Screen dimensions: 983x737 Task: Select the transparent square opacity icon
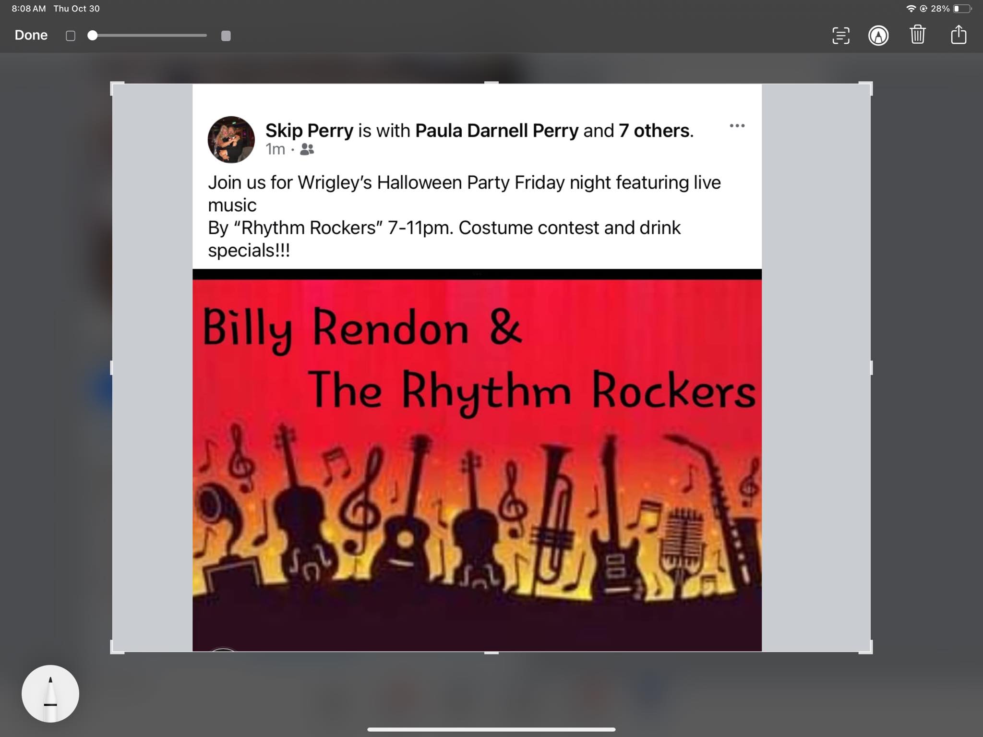click(71, 36)
